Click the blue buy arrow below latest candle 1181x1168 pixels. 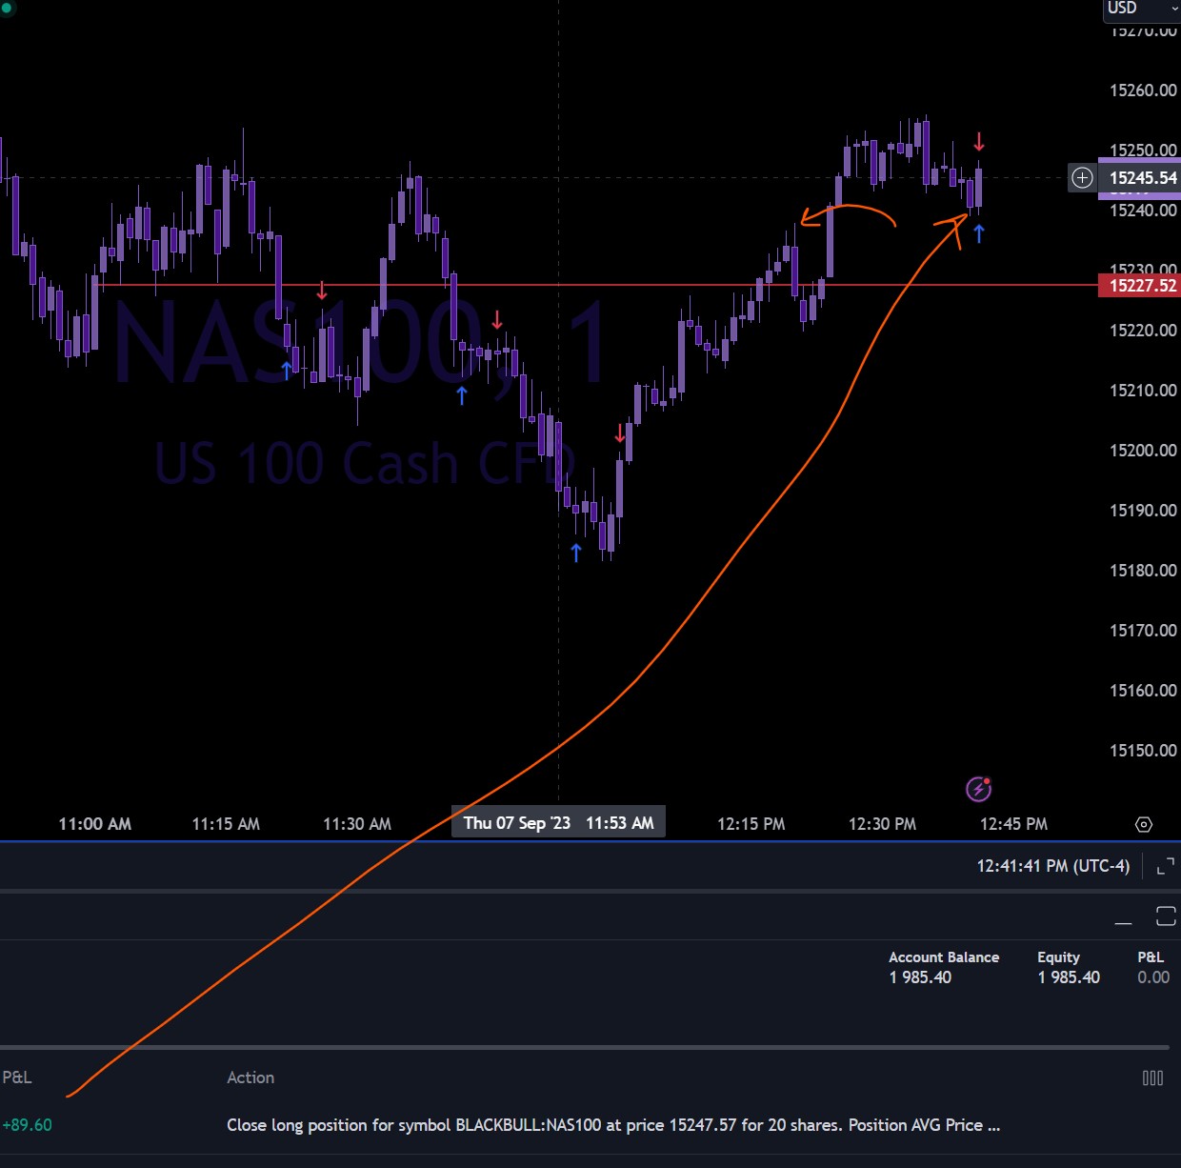tap(979, 233)
